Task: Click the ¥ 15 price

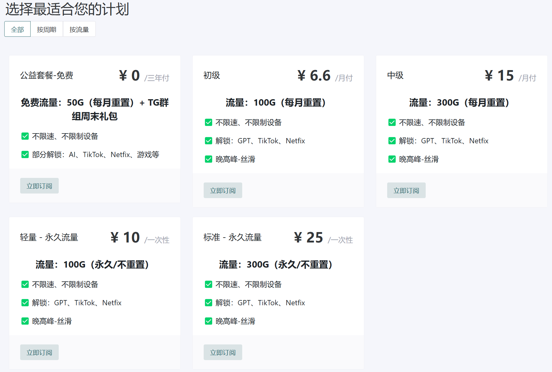Action: tap(499, 76)
